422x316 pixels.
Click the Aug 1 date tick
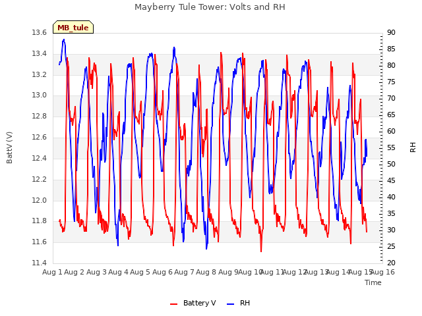[x=52, y=272]
